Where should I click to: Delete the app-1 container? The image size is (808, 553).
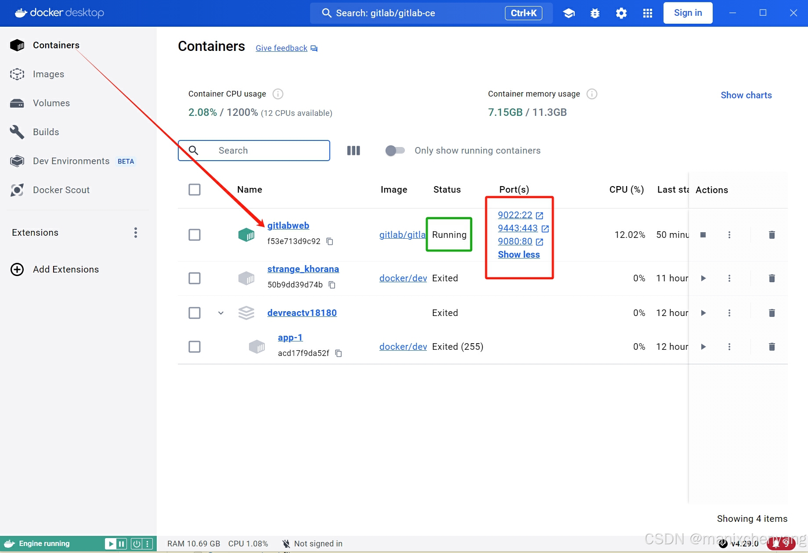point(772,347)
